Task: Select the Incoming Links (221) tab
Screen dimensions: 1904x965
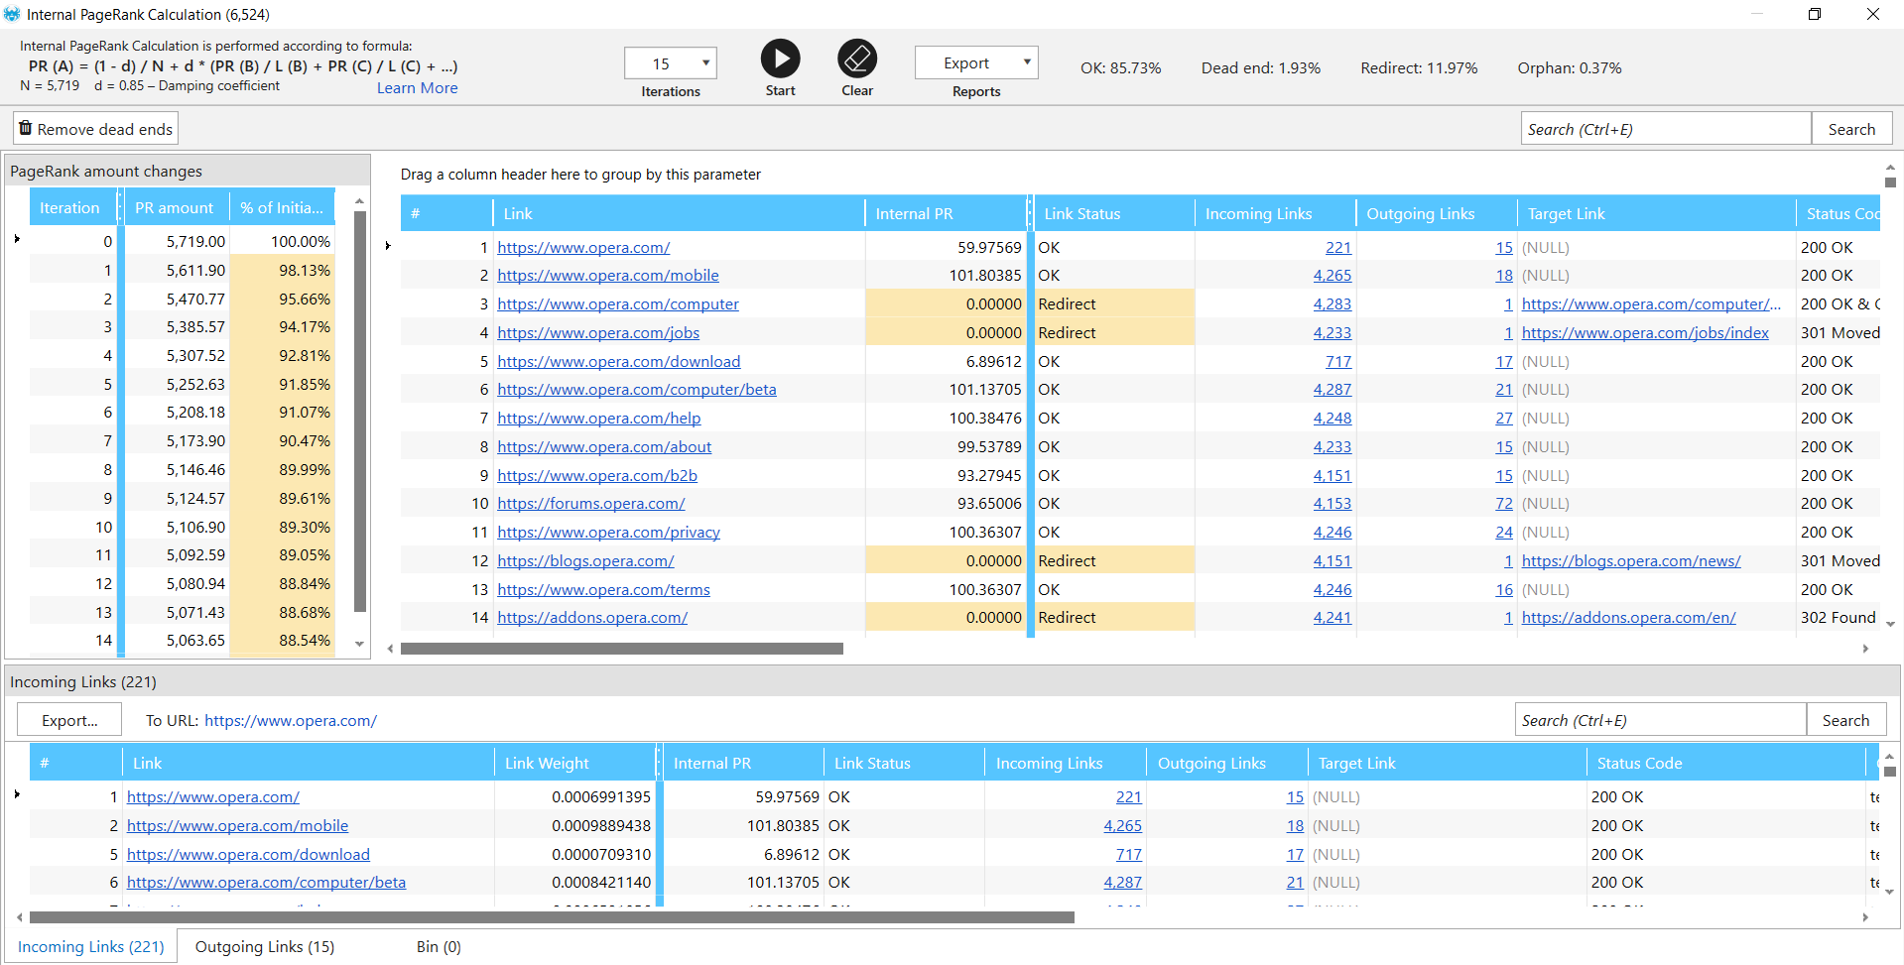Action: tap(91, 946)
